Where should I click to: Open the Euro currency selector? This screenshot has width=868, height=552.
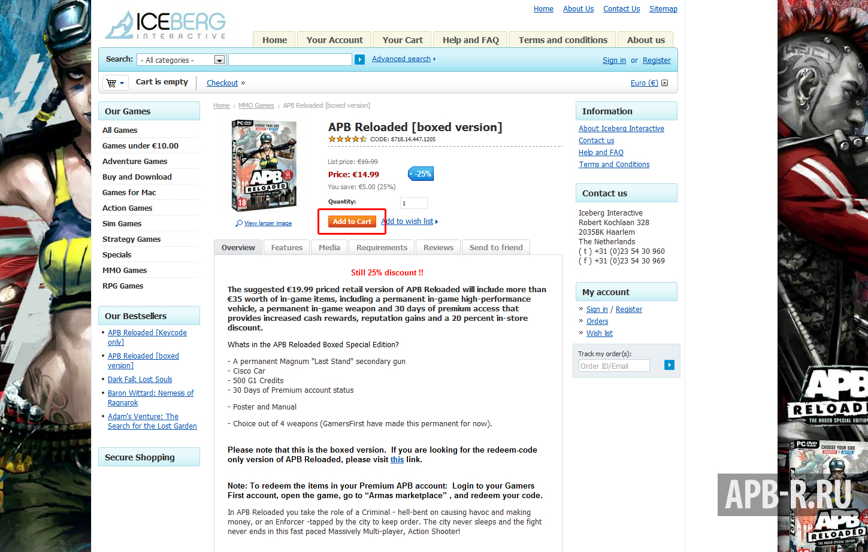click(649, 83)
